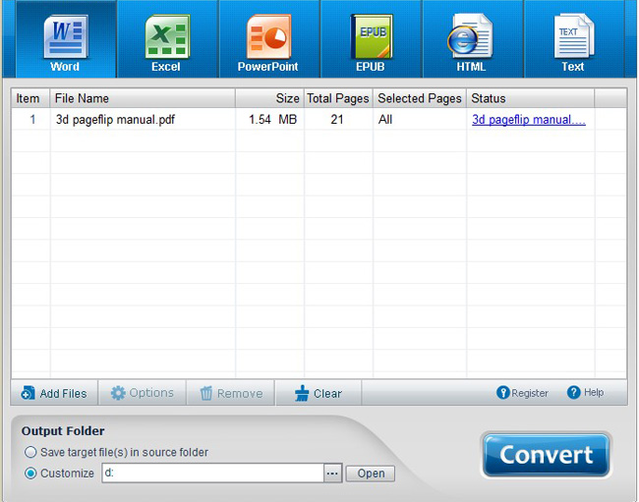Click the Add Files button
The height and width of the screenshot is (502, 639).
(x=54, y=393)
